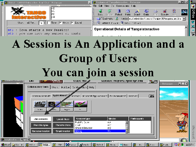Click the Exit button in control panel
Image resolution: width=196 pixels, height=147 pixels.
32,81
